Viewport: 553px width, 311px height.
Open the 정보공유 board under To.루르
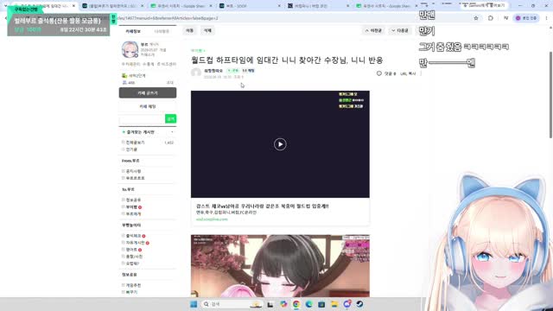[x=133, y=200]
